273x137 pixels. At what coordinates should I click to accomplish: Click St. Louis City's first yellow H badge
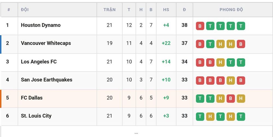(x=210, y=117)
